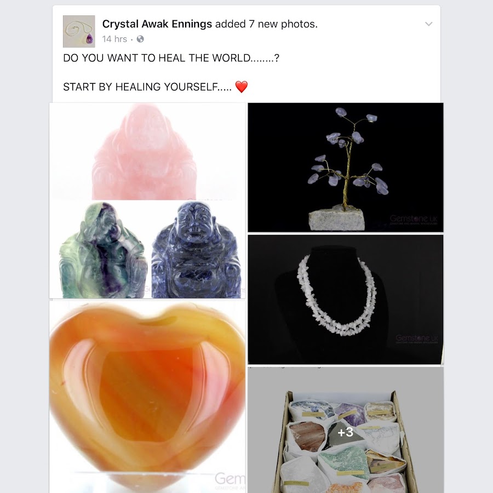
Task: Open the white chip necklace photo
Action: (x=346, y=299)
